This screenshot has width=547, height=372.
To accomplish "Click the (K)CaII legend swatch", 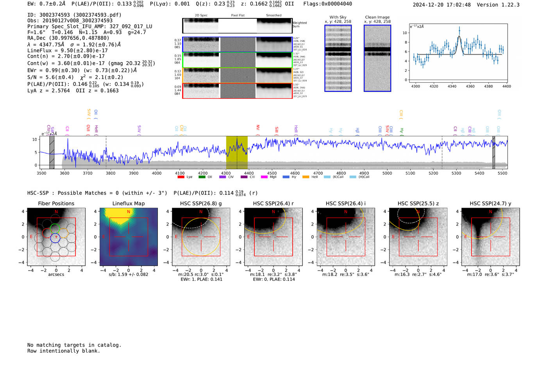I will pos(327,177).
